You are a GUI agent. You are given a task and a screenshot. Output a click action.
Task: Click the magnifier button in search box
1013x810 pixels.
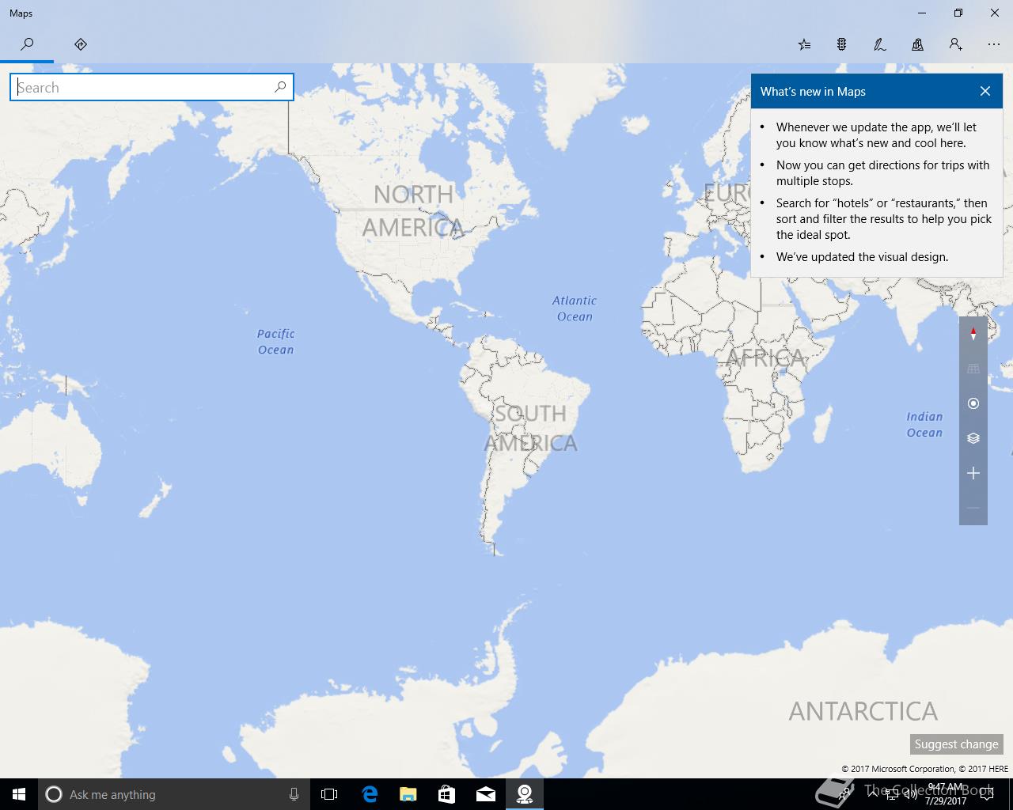click(x=280, y=87)
